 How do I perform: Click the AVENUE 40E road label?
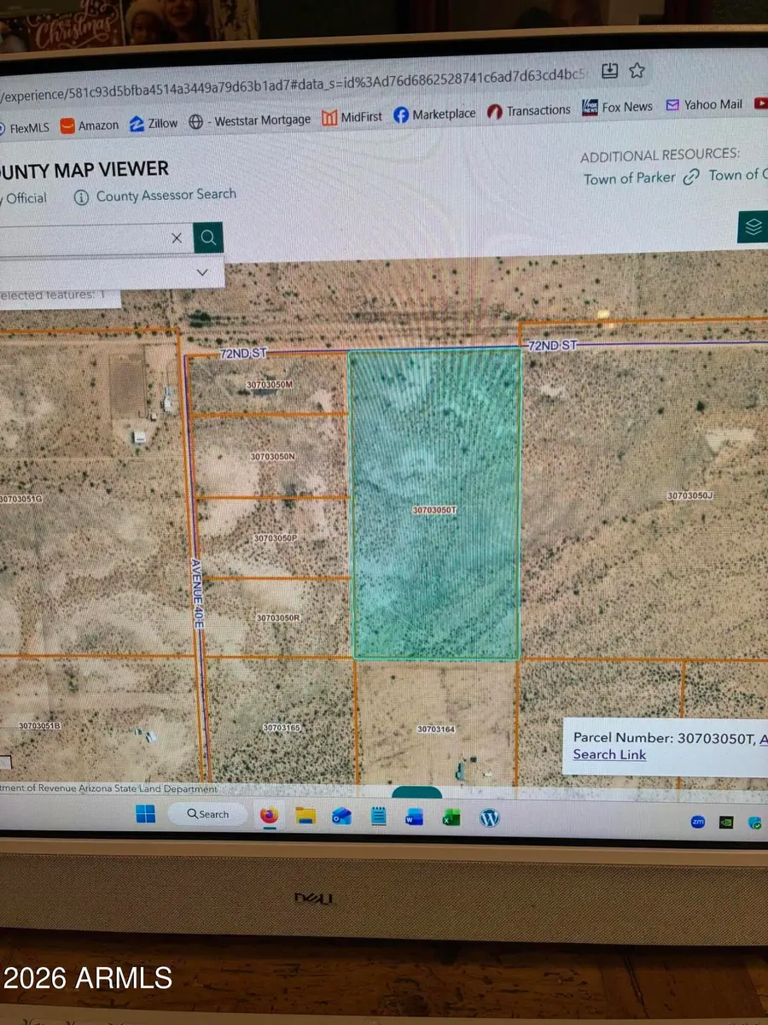pos(196,594)
